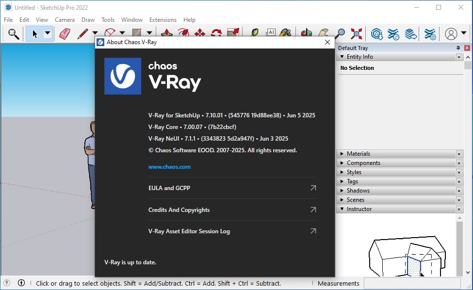This screenshot has height=290, width=473.
Task: Open the Select tool dropdown arrow
Action: tap(48, 33)
